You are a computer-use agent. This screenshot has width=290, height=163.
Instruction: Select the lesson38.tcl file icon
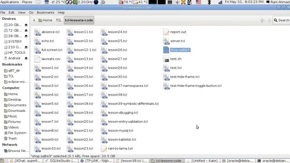click(104, 95)
